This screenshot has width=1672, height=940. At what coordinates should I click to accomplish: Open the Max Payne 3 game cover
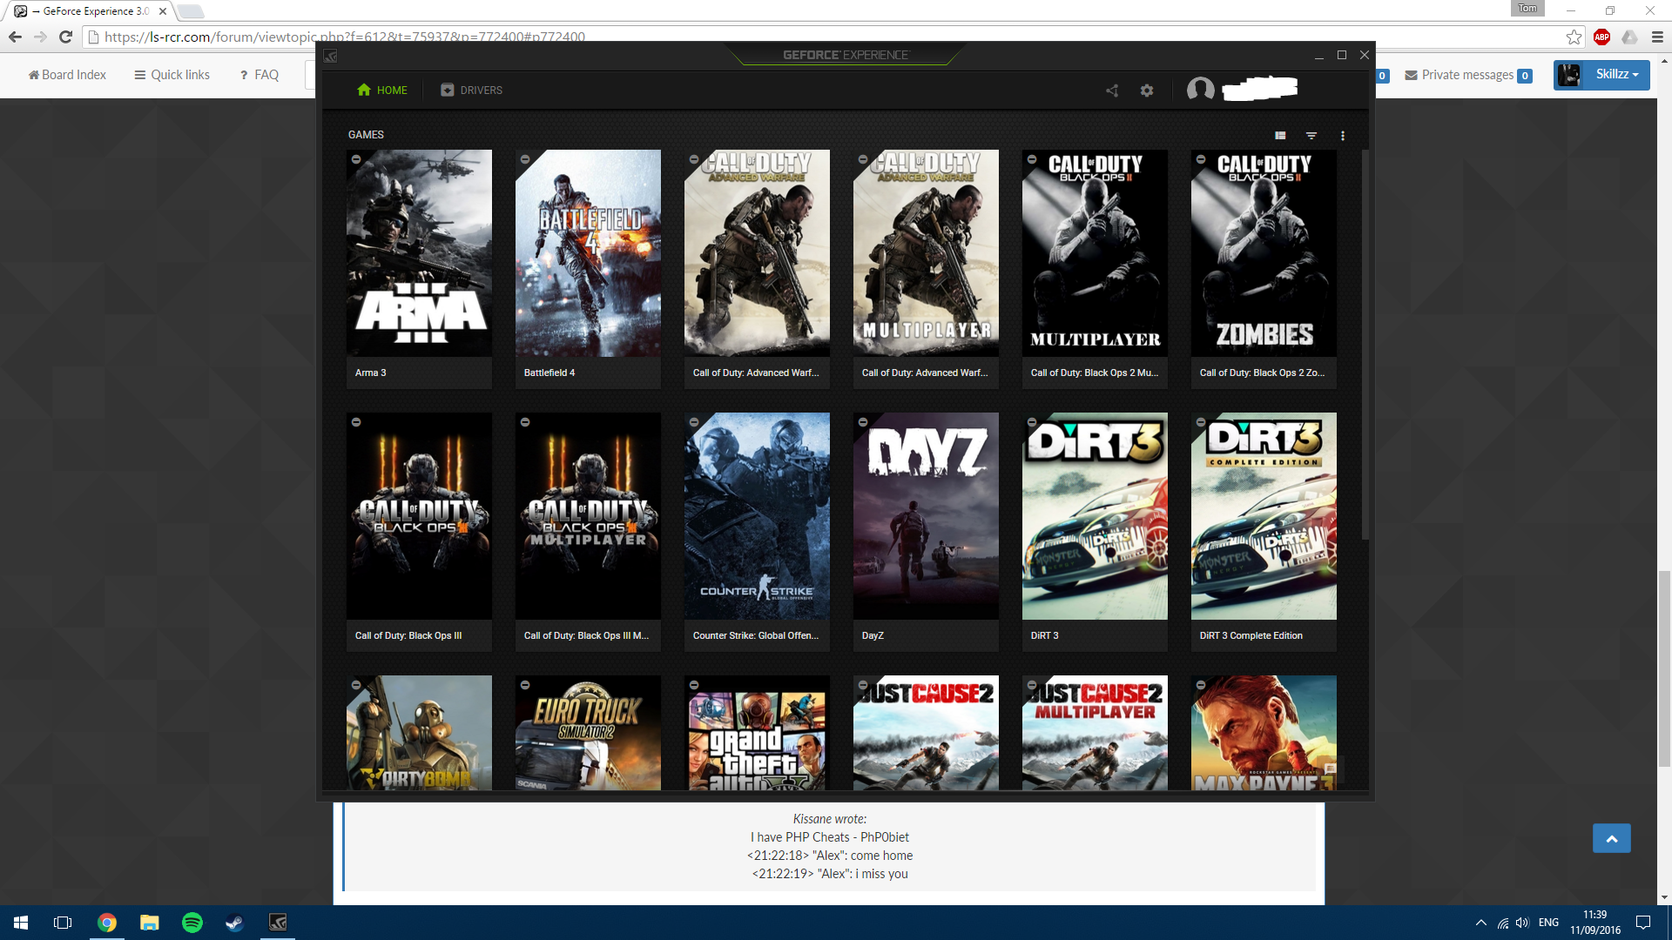(x=1264, y=733)
